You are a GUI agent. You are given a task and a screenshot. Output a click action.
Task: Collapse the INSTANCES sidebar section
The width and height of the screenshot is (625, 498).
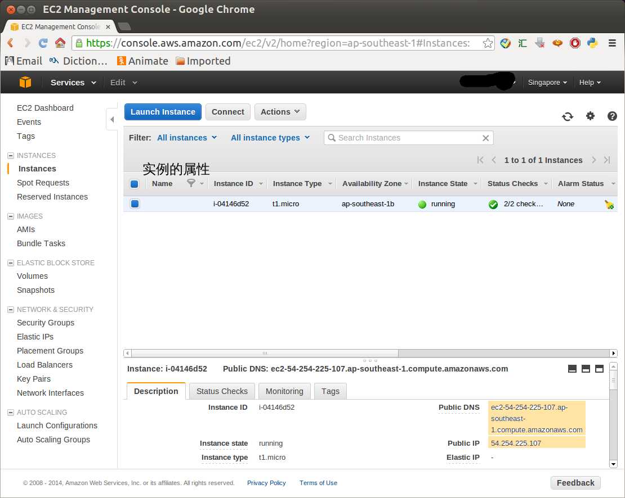click(10, 156)
